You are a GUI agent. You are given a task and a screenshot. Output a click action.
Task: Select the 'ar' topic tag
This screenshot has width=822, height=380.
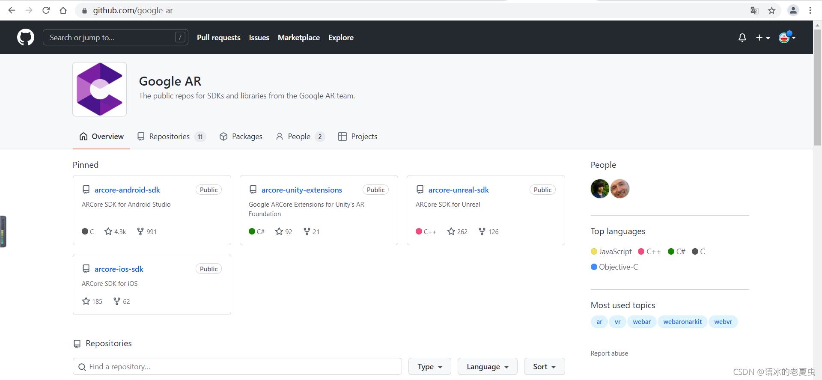click(599, 322)
